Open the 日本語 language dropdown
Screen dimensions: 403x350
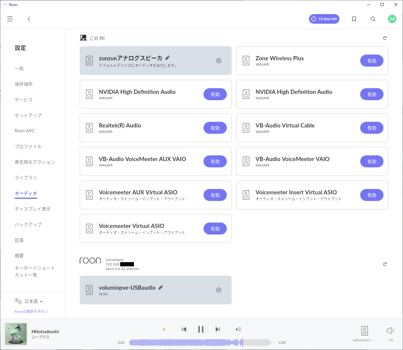tap(34, 301)
